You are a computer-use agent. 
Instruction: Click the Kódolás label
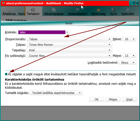pyautogui.click(x=11, y=32)
